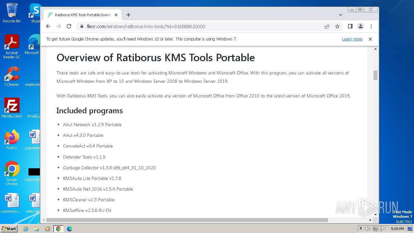
Task: Click the Overview of Ratiborus KMS Tools heading
Action: 156,58
